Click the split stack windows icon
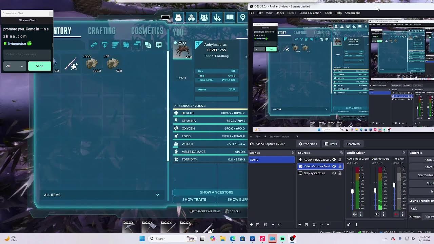The height and width of the screenshot is (244, 434). pos(137,45)
